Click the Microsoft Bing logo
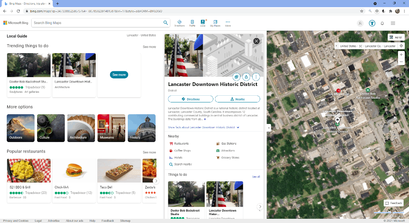Screen dimensions: 409x223 pos(16,23)
